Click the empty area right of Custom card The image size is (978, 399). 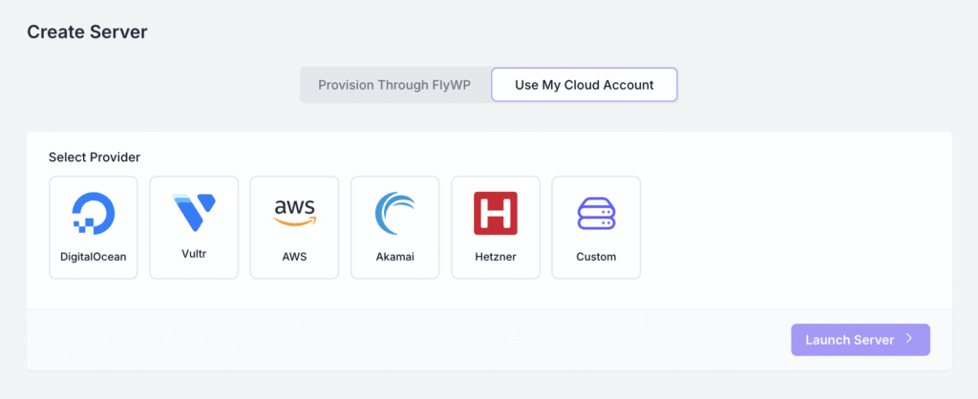[793, 227]
